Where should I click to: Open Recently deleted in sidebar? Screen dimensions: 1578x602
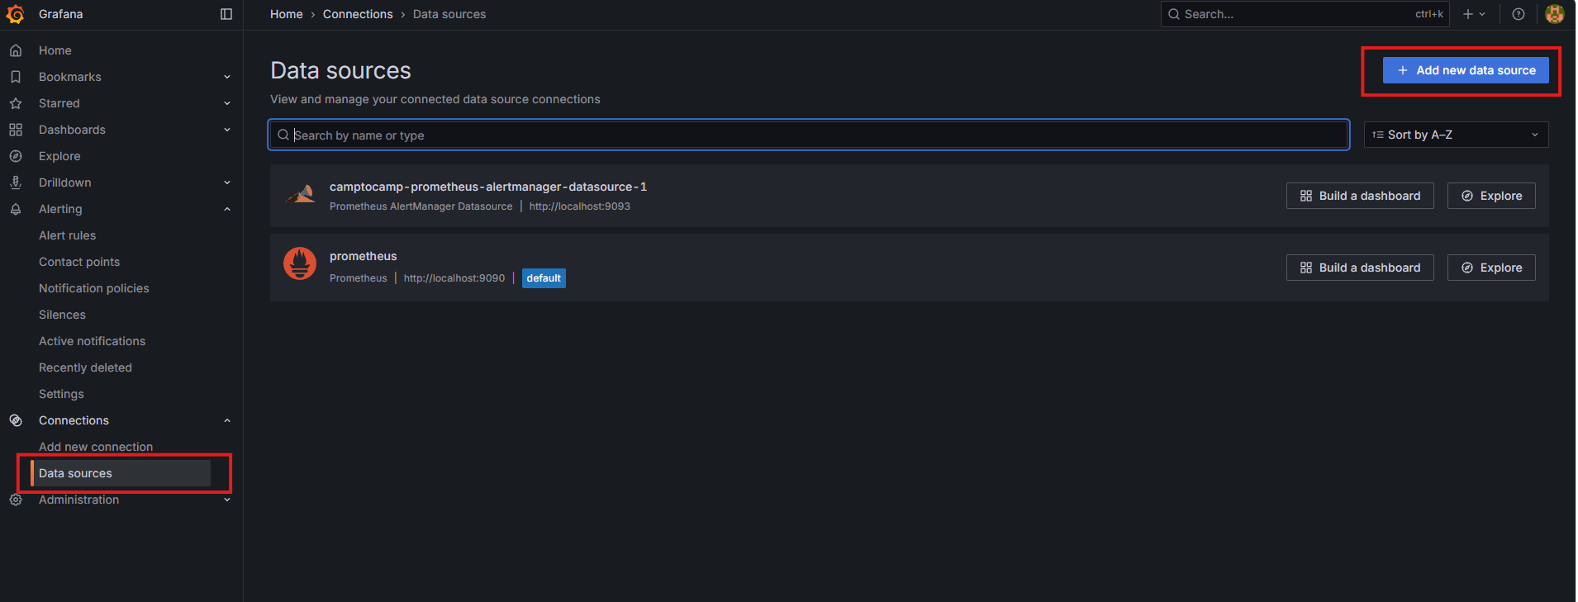click(x=85, y=367)
